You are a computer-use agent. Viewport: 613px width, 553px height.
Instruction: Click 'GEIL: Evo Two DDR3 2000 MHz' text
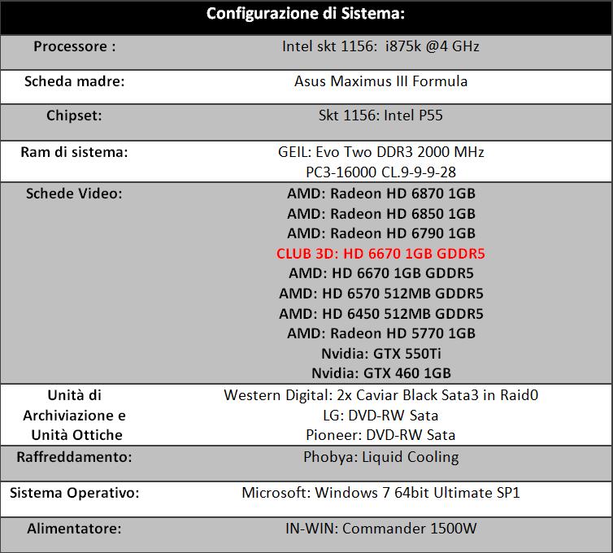click(380, 152)
